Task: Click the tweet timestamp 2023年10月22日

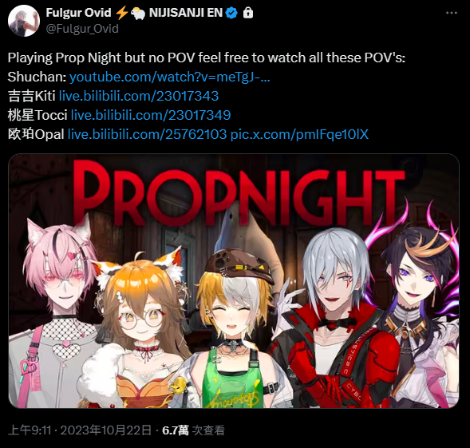Action: click(106, 430)
